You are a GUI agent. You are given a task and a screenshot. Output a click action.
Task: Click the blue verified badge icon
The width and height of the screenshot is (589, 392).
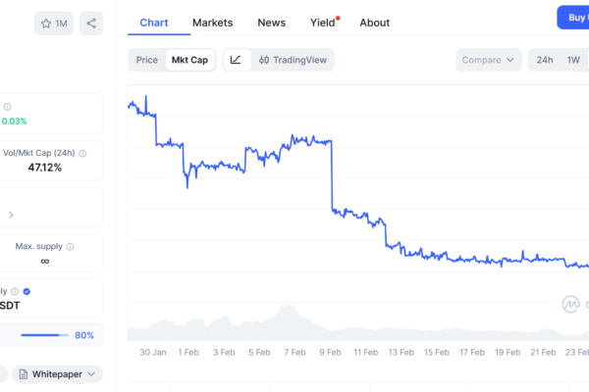coord(27,291)
